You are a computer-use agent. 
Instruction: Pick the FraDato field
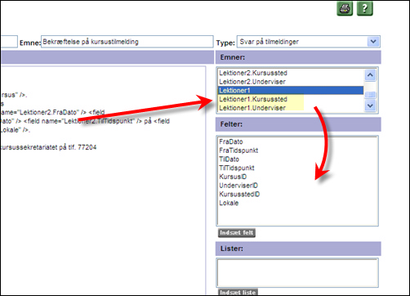[231, 141]
